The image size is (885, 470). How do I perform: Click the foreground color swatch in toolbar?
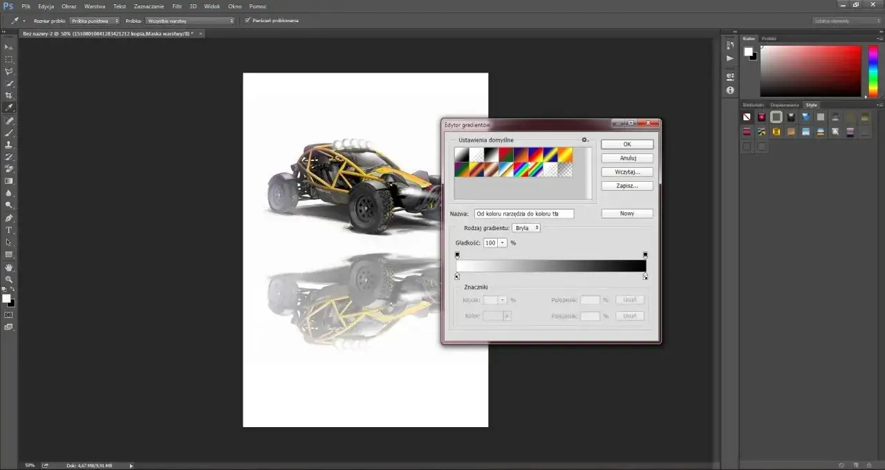7,298
